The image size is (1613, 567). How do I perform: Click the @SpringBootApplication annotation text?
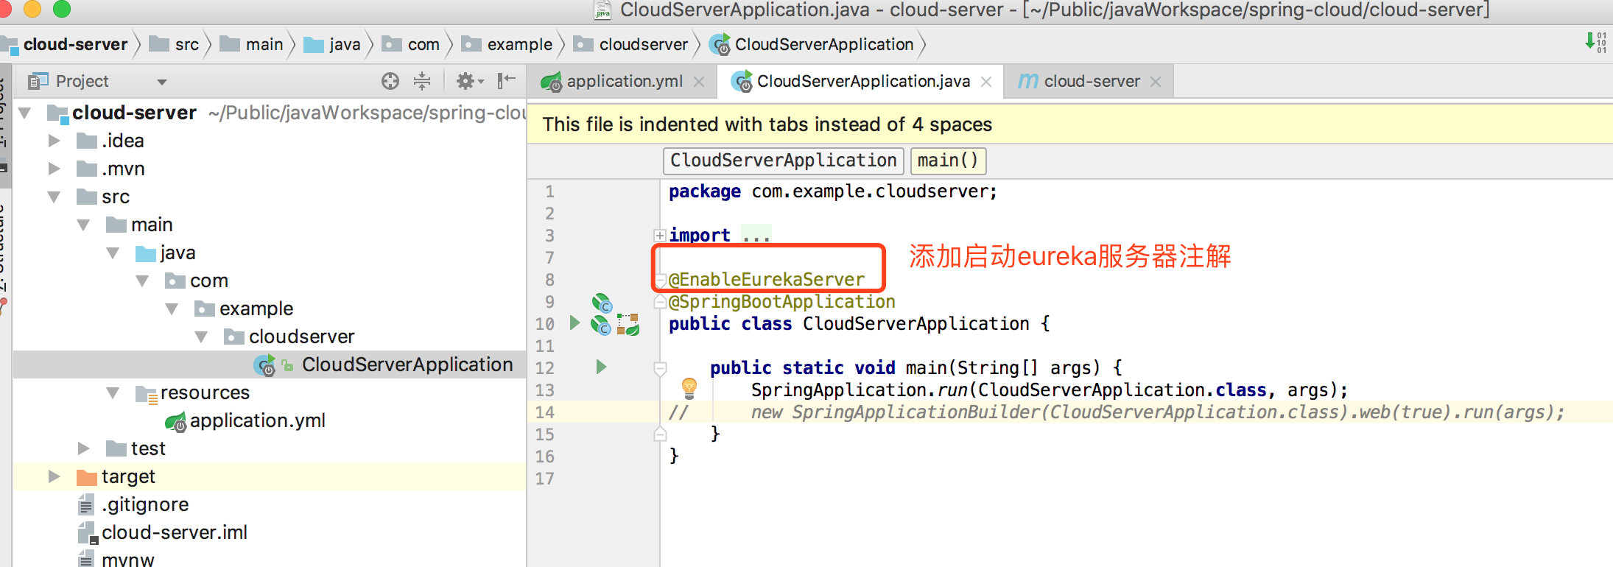point(781,302)
